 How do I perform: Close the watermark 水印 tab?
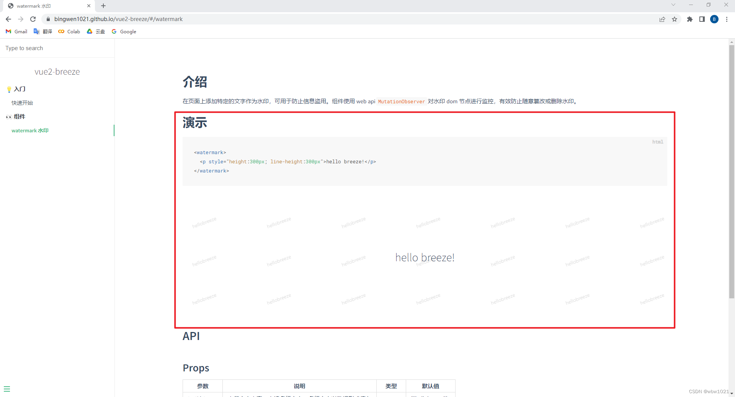89,6
